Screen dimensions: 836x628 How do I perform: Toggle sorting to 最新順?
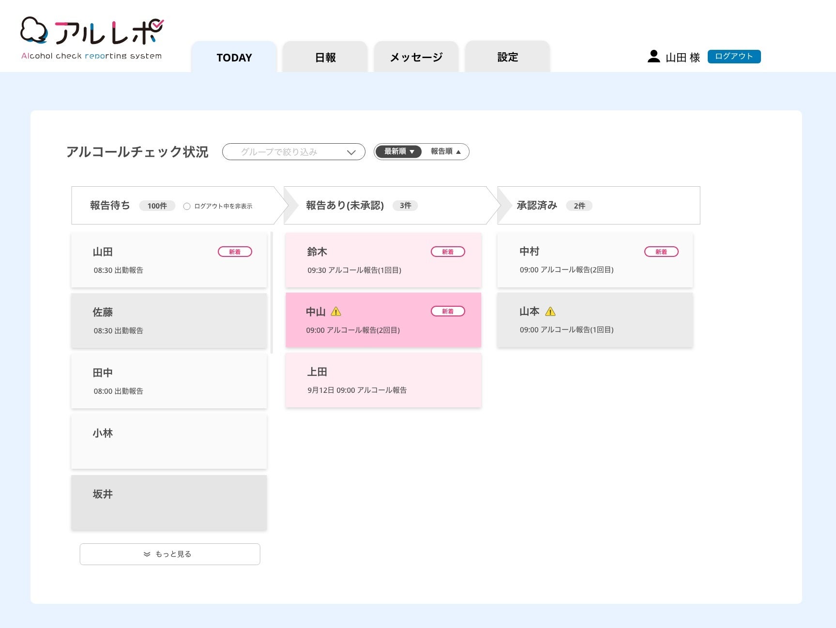[x=398, y=151]
